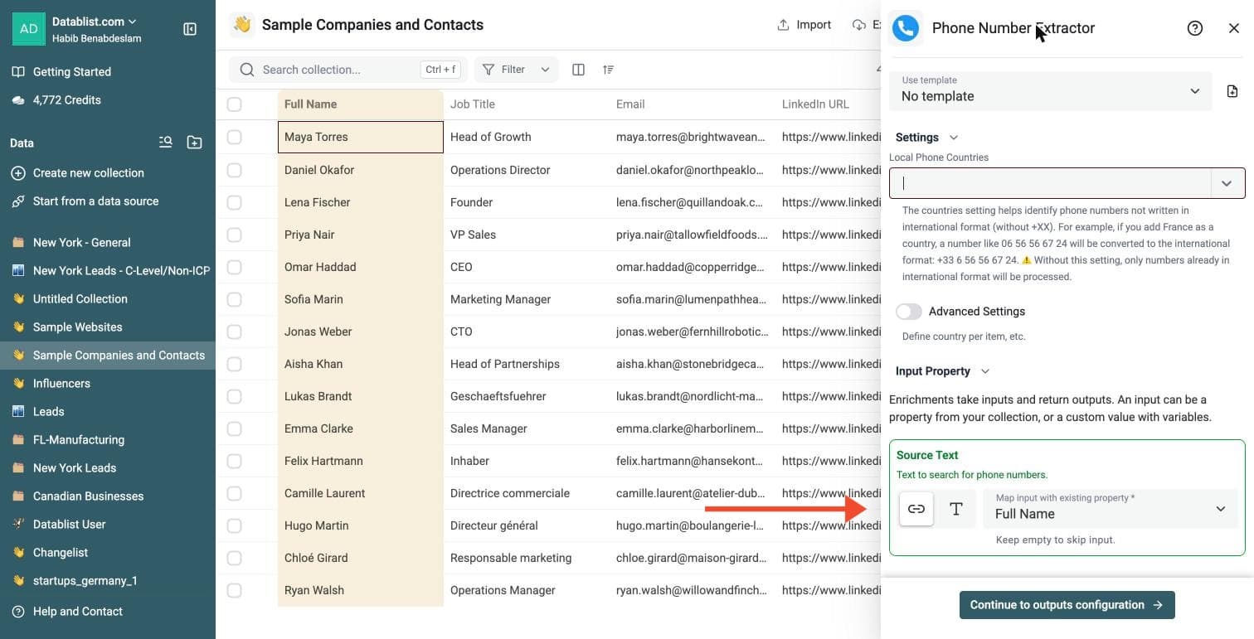Click the AD workspace avatar

click(28, 29)
